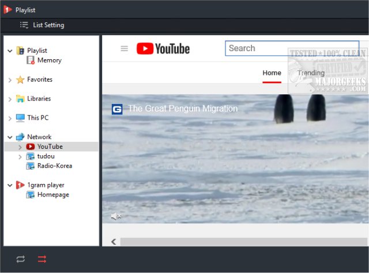The height and width of the screenshot is (273, 369).
Task: Unmute the video using the speaker icon
Action: [116, 216]
